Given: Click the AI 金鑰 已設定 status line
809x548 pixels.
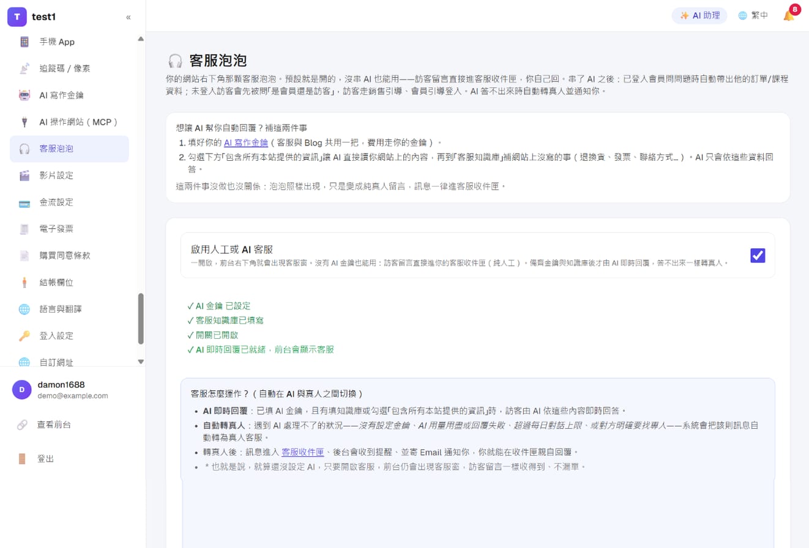Looking at the screenshot, I should (218, 306).
